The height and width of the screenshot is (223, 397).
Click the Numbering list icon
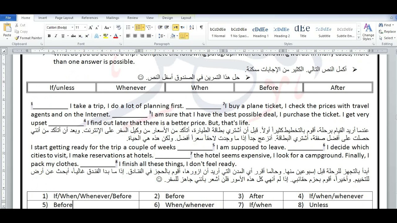coord(138,28)
